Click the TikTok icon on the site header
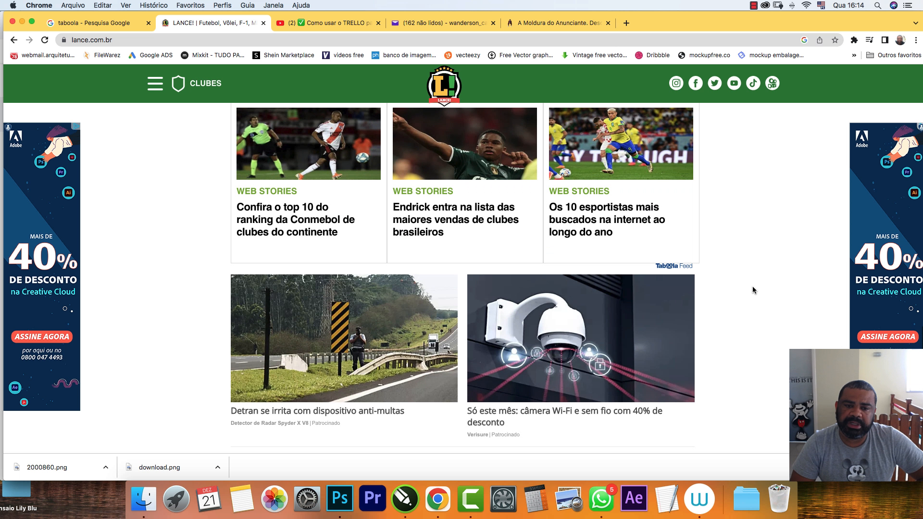The width and height of the screenshot is (923, 519). tap(753, 83)
